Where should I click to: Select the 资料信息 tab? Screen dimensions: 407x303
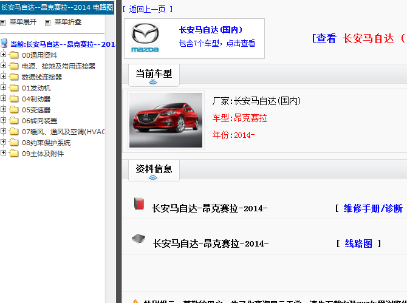154,171
